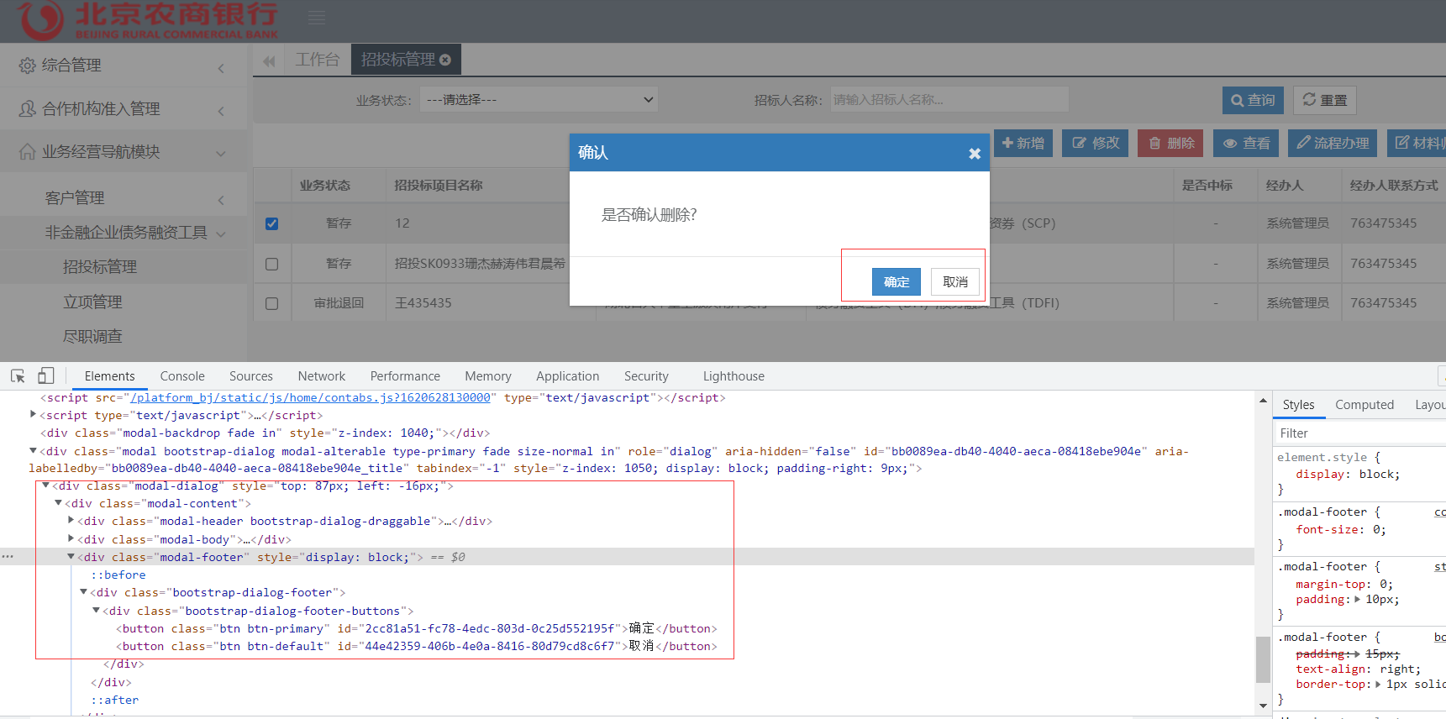The width and height of the screenshot is (1446, 719).
Task: Click the 新增 add button
Action: tap(1023, 143)
